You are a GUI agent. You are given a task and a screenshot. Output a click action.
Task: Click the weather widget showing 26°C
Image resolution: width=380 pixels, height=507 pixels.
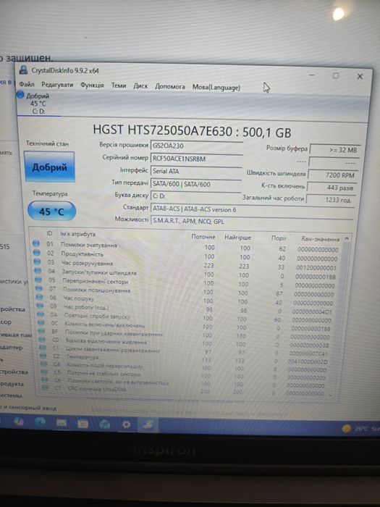click(x=360, y=429)
